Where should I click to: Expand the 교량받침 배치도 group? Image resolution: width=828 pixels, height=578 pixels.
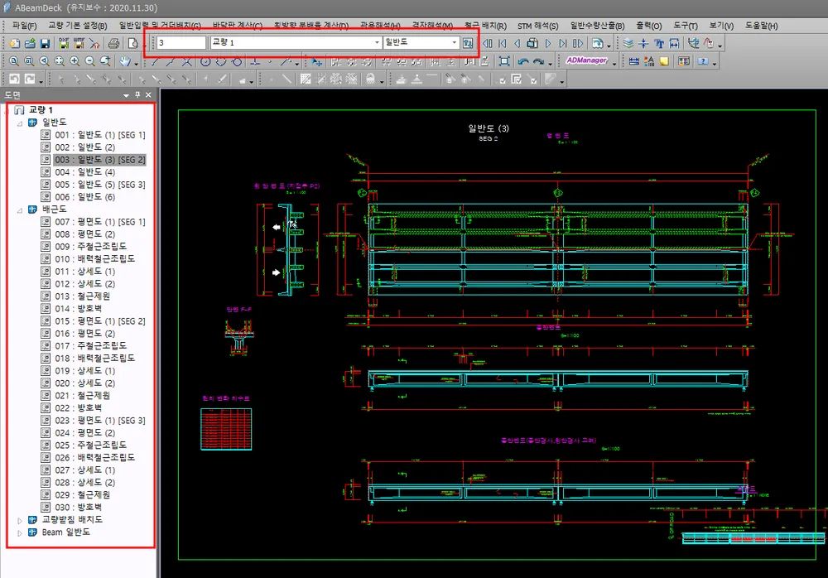20,520
